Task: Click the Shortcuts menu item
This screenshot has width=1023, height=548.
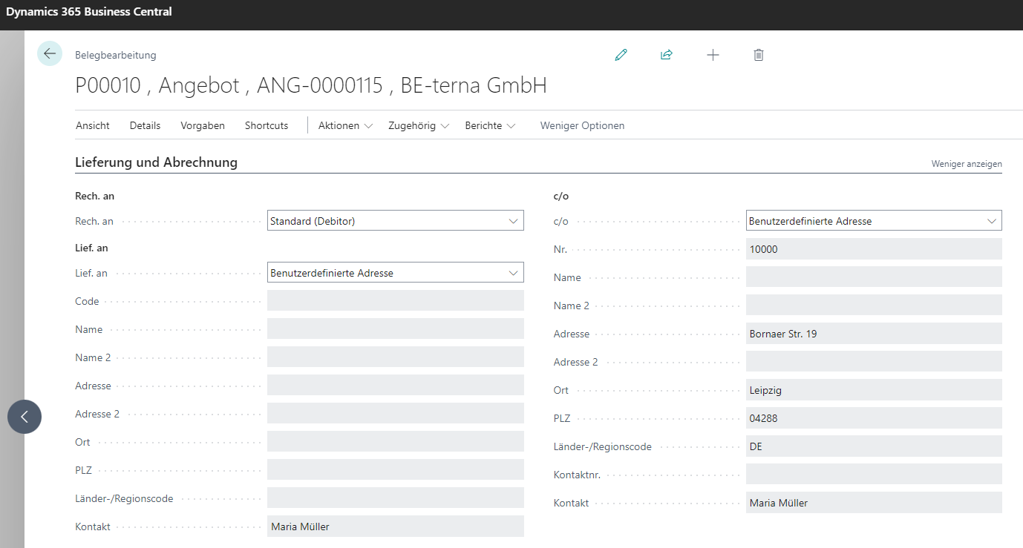Action: point(267,126)
